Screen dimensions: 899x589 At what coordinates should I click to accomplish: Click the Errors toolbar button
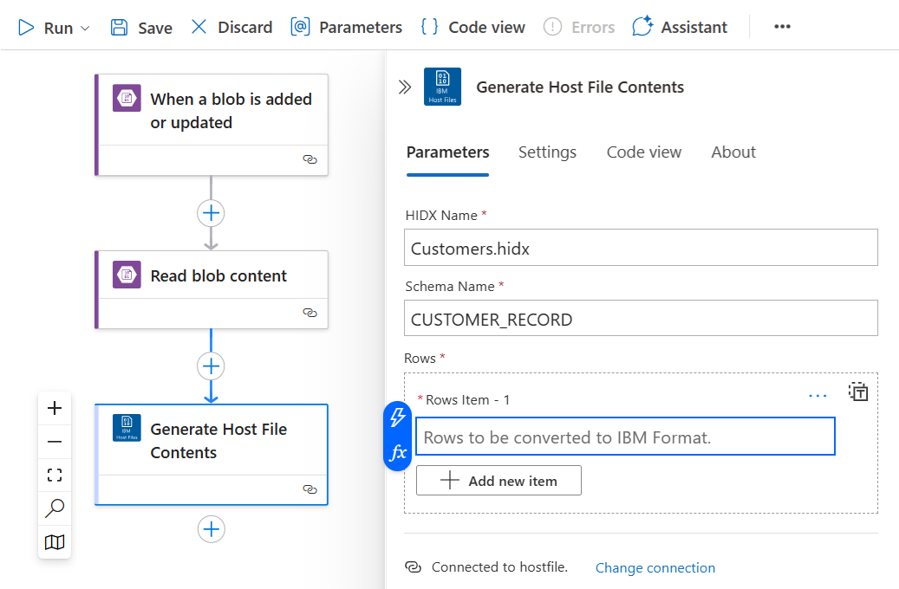[579, 27]
